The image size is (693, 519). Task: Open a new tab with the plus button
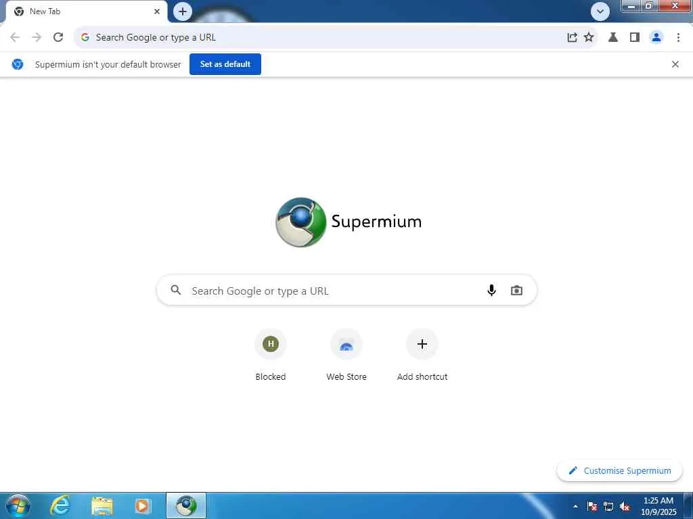(183, 11)
